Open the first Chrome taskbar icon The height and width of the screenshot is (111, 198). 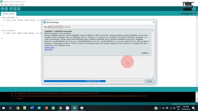[18, 108]
